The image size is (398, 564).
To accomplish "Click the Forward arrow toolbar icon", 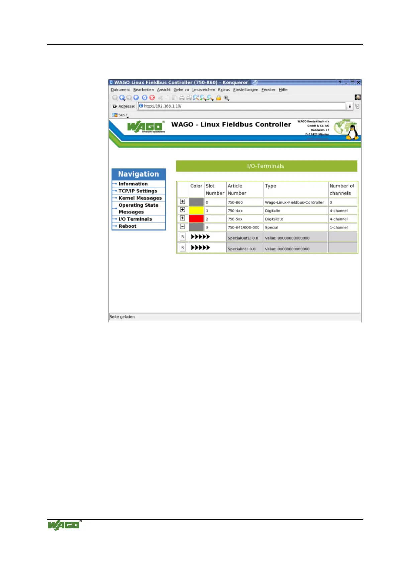I will pyautogui.click(x=129, y=98).
